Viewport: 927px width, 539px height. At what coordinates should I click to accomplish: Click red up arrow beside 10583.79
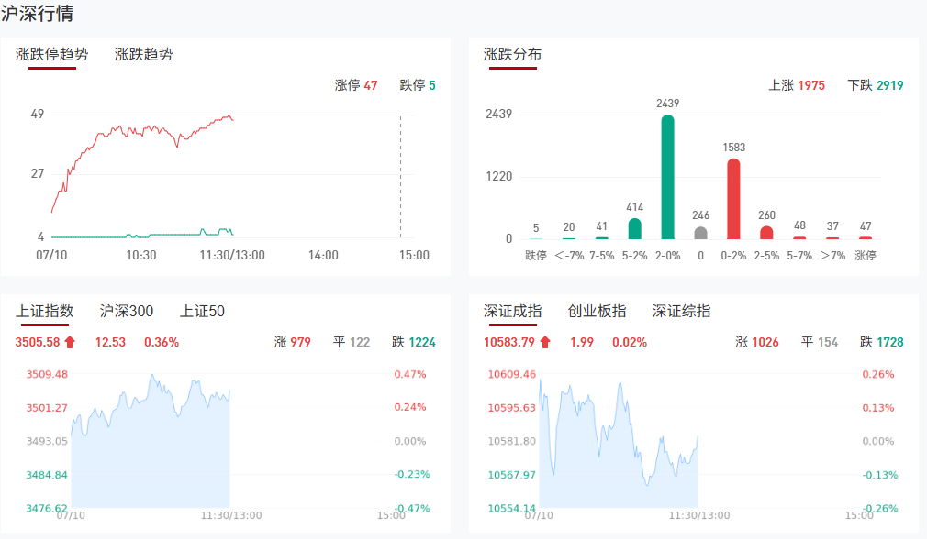coord(545,343)
